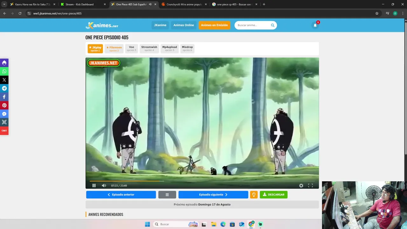Screen dimensions: 407x229
Task: Select Mp4upload opción 5 server
Action: [169, 48]
